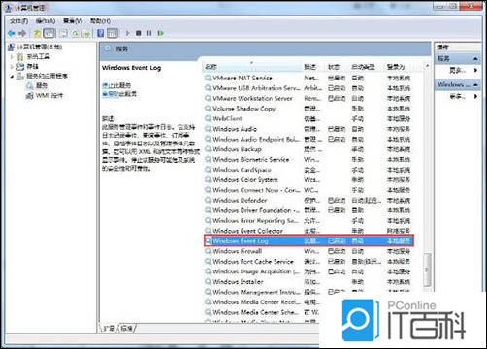Collapse the 服务 section in the actions pane
Viewport: 487px width, 349px height.
click(475, 59)
